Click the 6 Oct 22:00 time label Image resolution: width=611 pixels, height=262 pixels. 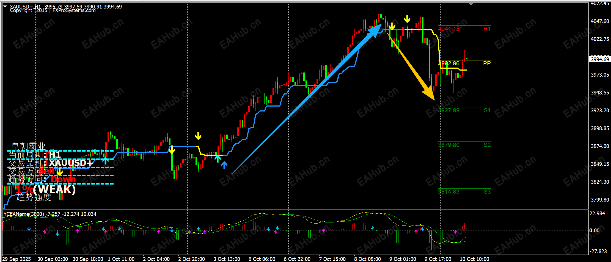pos(297,259)
